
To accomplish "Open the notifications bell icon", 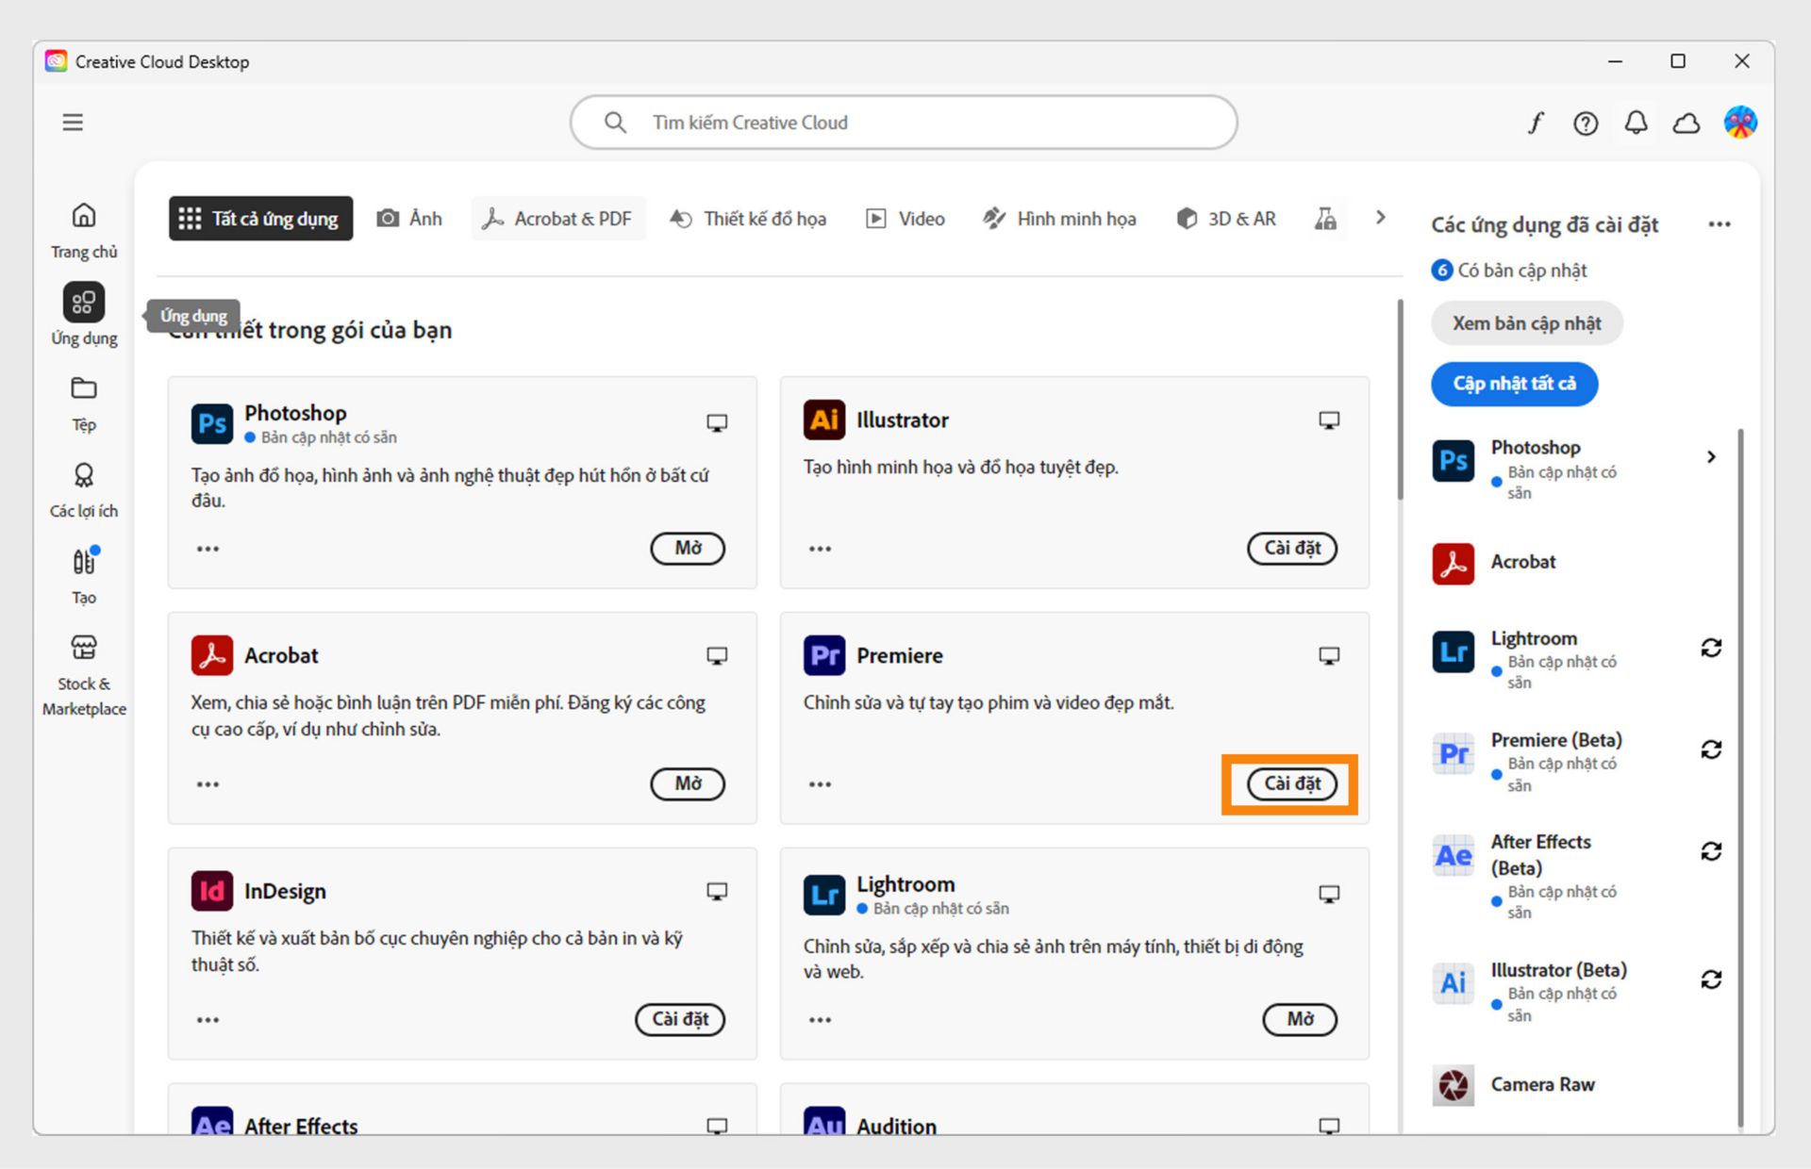I will (1636, 123).
